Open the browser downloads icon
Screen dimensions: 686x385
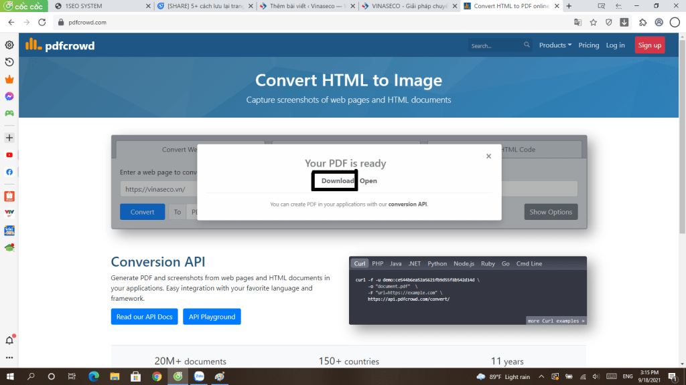624,22
